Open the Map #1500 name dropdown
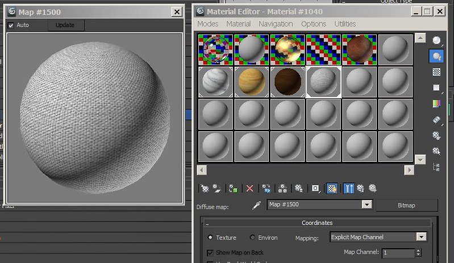454x263 pixels. [x=366, y=204]
